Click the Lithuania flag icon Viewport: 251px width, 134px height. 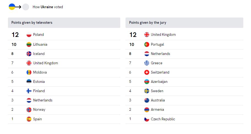(x=29, y=45)
